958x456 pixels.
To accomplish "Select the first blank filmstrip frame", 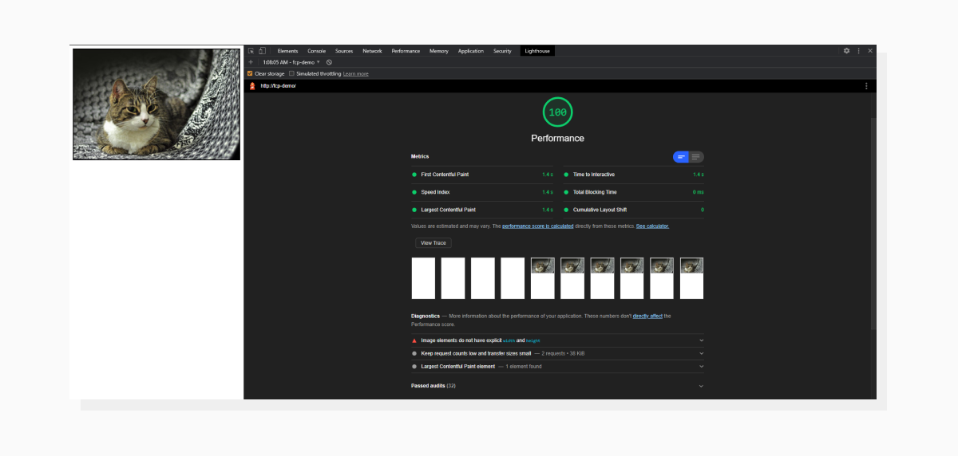I will (423, 278).
